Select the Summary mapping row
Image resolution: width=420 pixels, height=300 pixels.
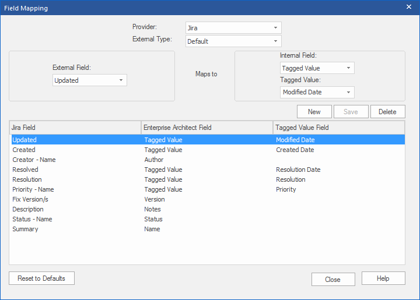[x=208, y=229]
